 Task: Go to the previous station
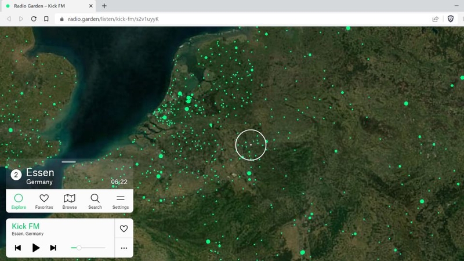click(18, 248)
